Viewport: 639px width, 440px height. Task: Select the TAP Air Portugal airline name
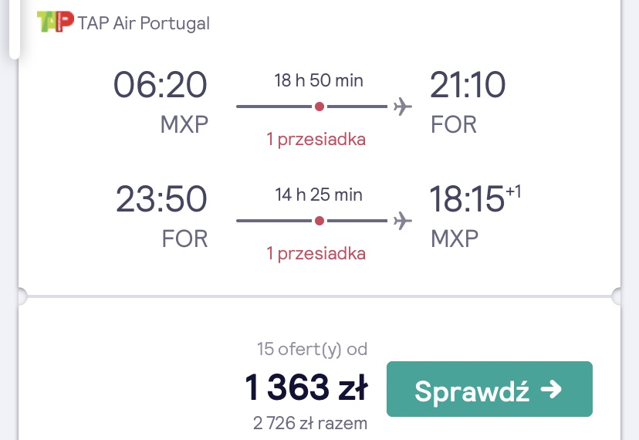(x=144, y=23)
